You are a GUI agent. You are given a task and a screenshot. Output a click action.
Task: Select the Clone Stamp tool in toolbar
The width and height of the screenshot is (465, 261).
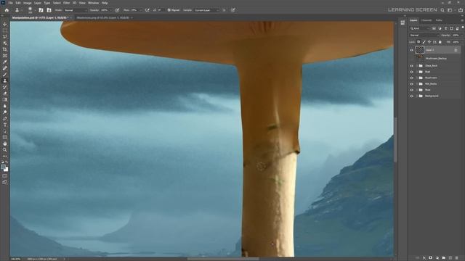pos(5,80)
